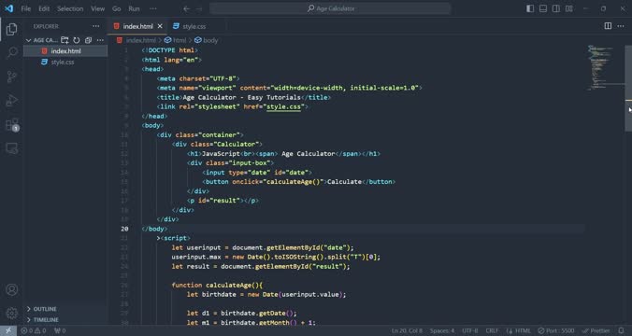Toggle primary side bar visibility
Viewport: 632px width, 336px height.
530,8
